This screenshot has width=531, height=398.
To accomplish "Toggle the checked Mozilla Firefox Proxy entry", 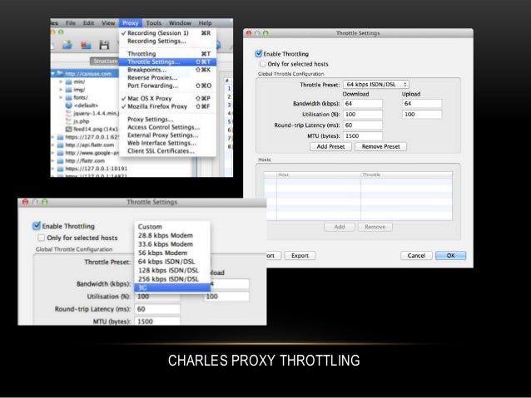I will tap(167, 106).
